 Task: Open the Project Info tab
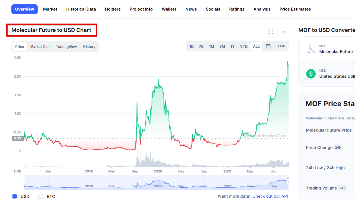click(x=141, y=9)
